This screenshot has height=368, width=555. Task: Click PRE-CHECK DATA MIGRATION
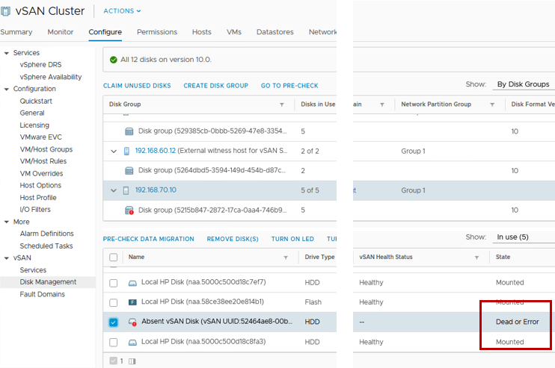pos(149,239)
